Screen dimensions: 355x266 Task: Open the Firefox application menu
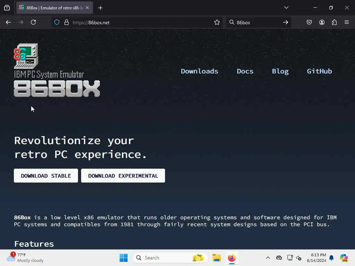click(347, 23)
